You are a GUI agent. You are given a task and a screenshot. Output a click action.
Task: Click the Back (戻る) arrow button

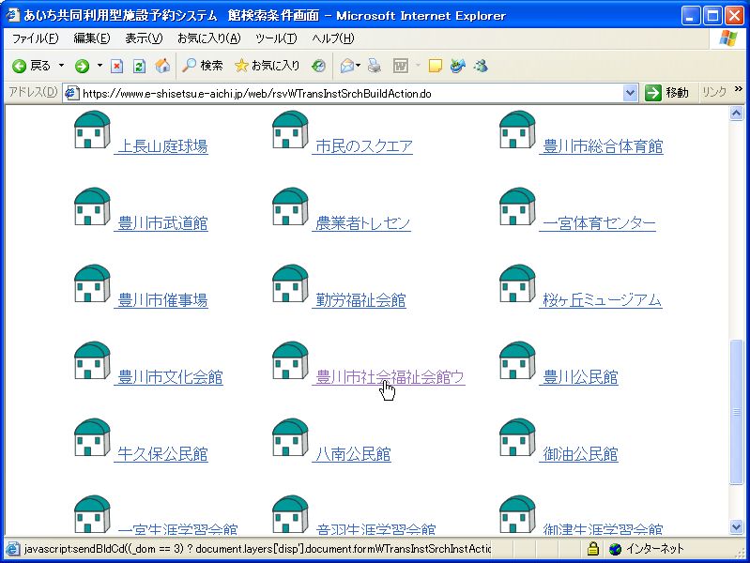(30, 66)
